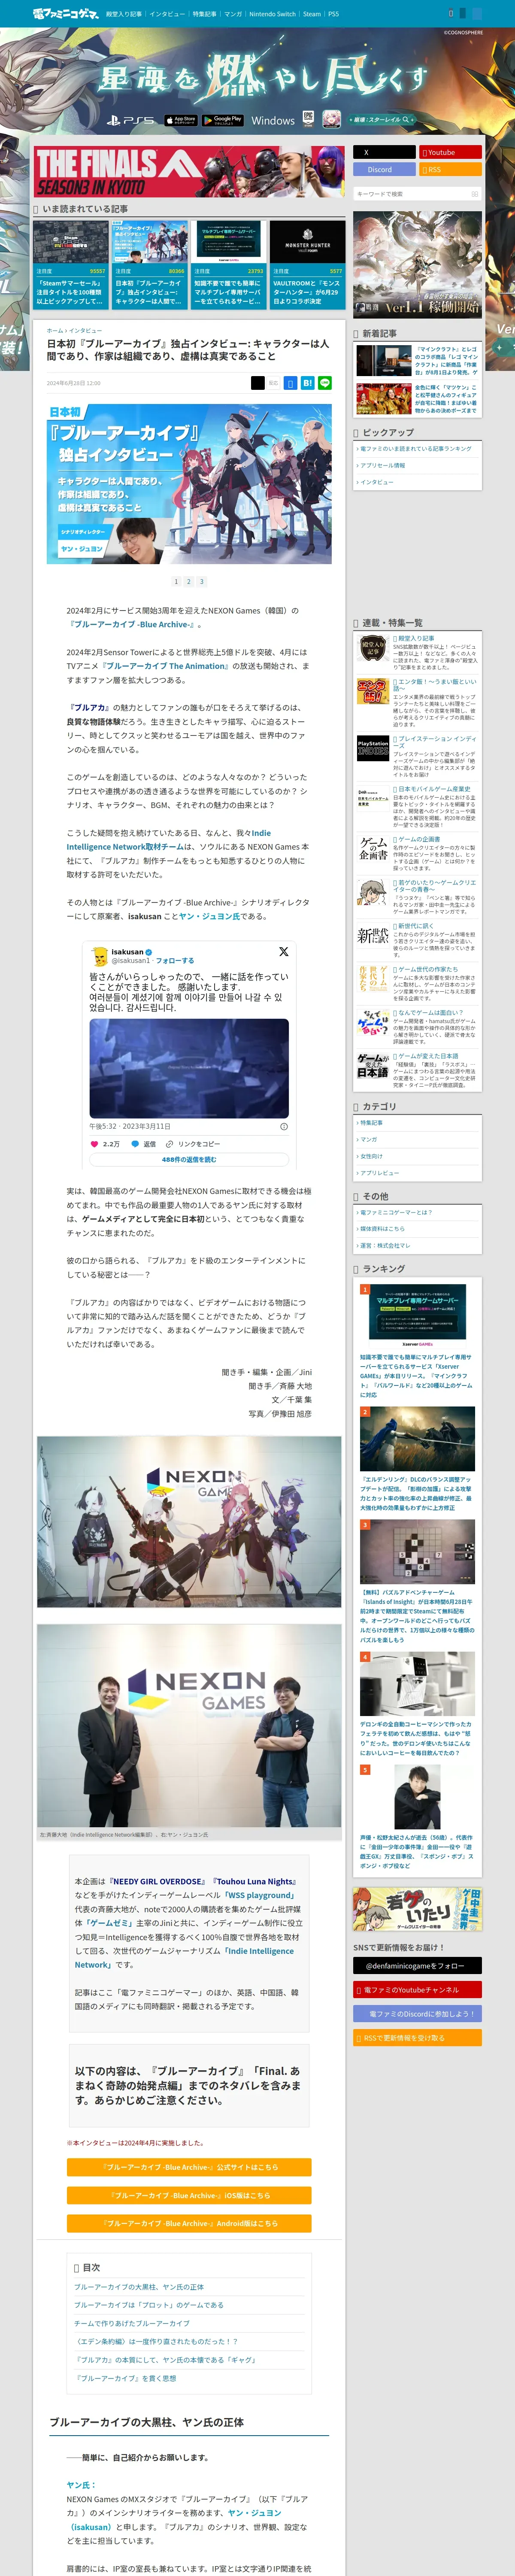515x2576 pixels.
Task: Click the orange RSS button
Action: point(450,170)
